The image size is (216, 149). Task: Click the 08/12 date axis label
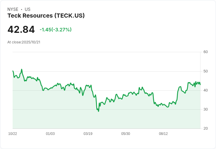(x=163, y=134)
